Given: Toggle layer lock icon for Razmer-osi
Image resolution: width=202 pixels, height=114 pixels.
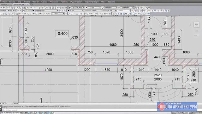Looking at the screenshot, I should click(32, 10).
